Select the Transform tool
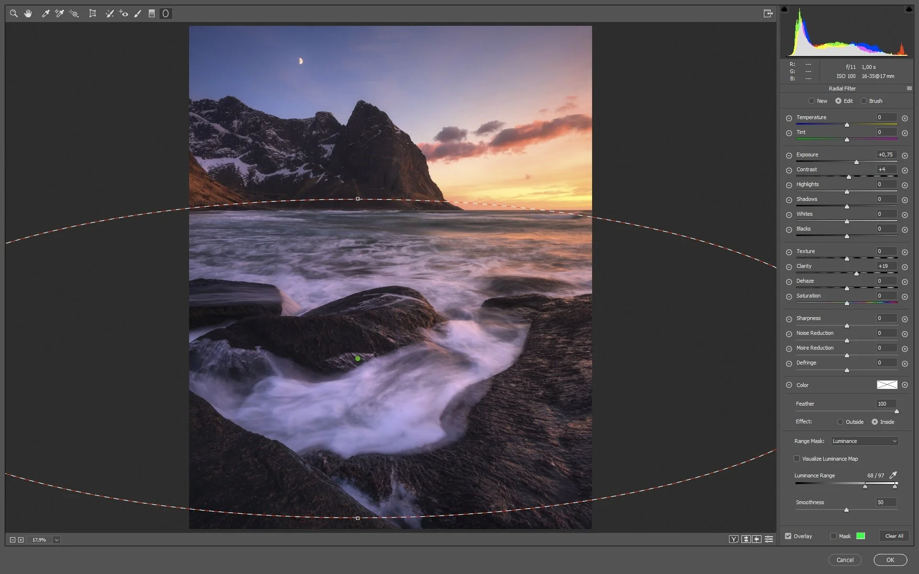The width and height of the screenshot is (919, 574). click(92, 13)
